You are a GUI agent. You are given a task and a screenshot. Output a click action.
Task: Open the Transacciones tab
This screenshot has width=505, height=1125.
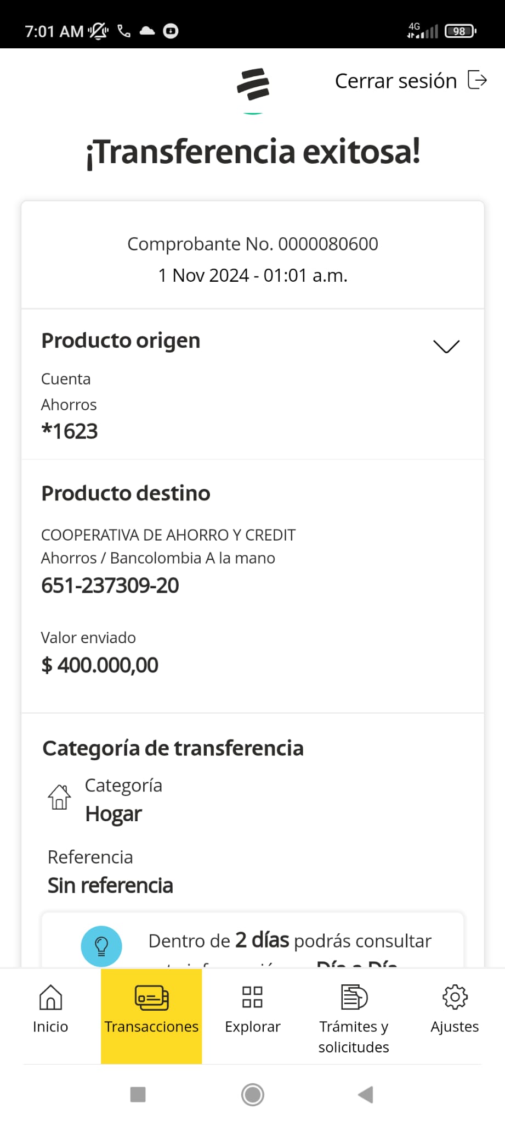click(151, 1015)
